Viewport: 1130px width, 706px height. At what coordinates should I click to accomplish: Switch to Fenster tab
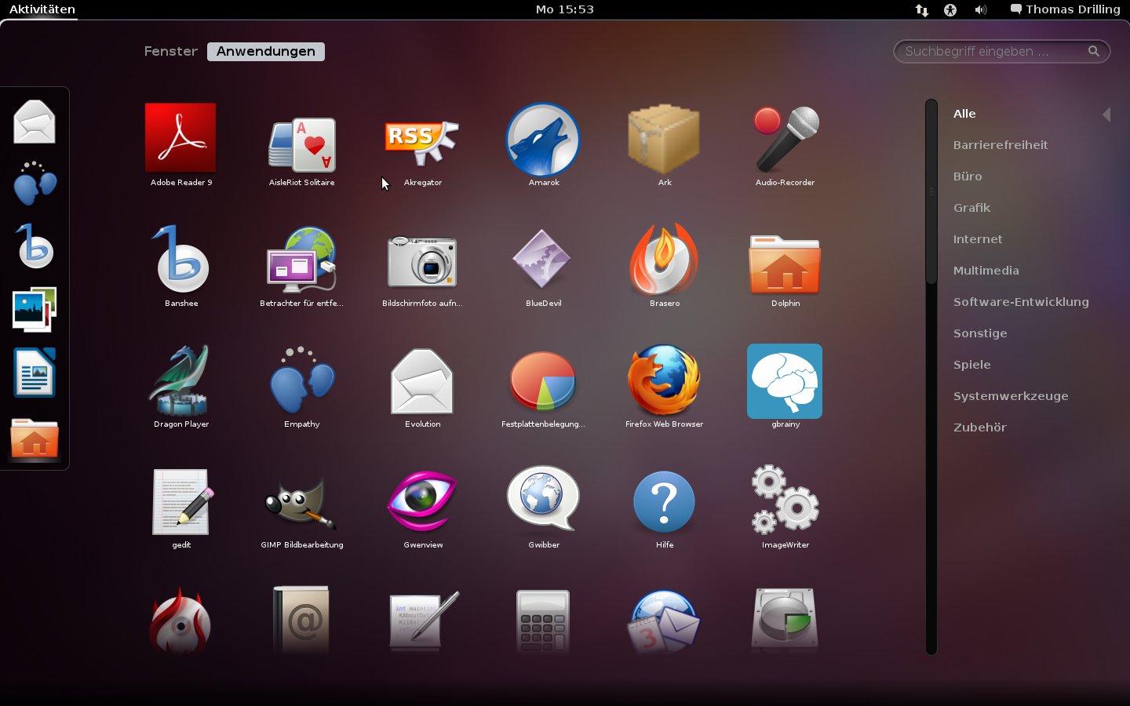[171, 51]
